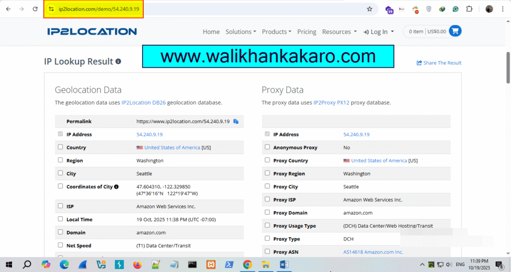Tick the Proxy ISP checkbox
Image resolution: width=511 pixels, height=272 pixels.
(x=267, y=199)
